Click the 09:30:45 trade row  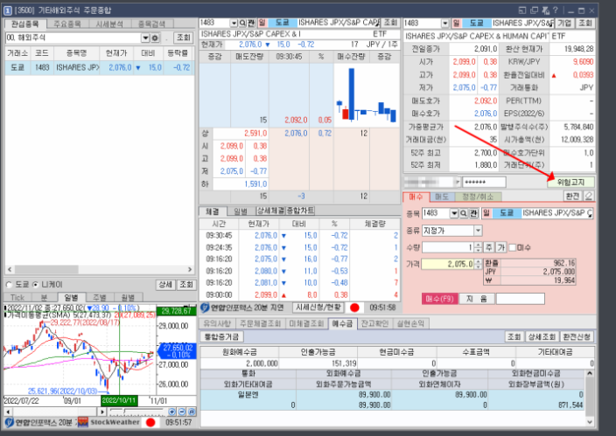click(x=299, y=235)
